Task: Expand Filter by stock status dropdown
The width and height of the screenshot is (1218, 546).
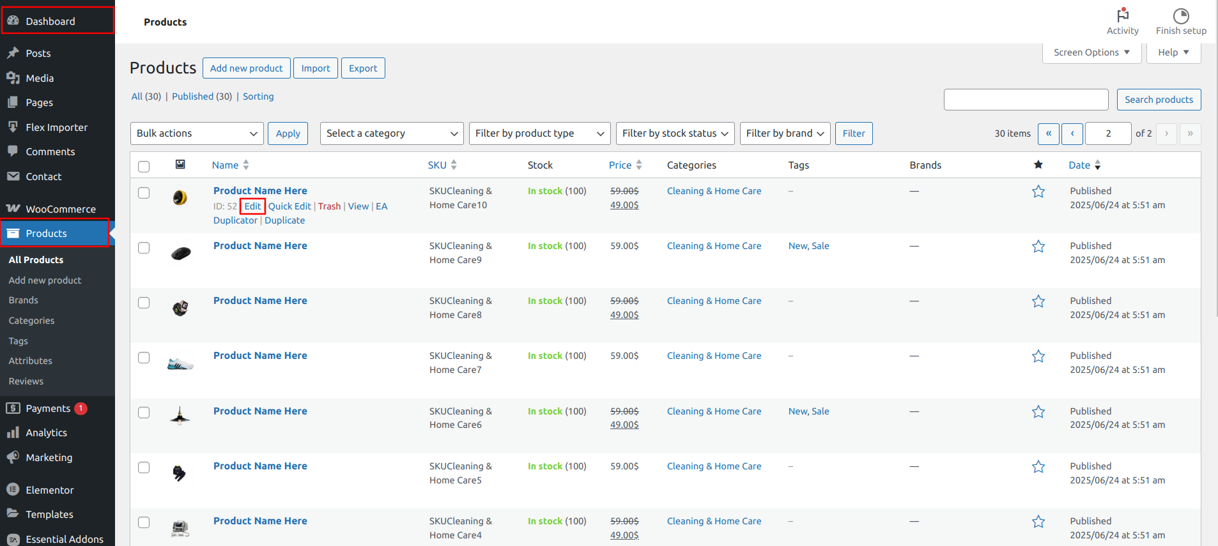Action: (x=675, y=133)
